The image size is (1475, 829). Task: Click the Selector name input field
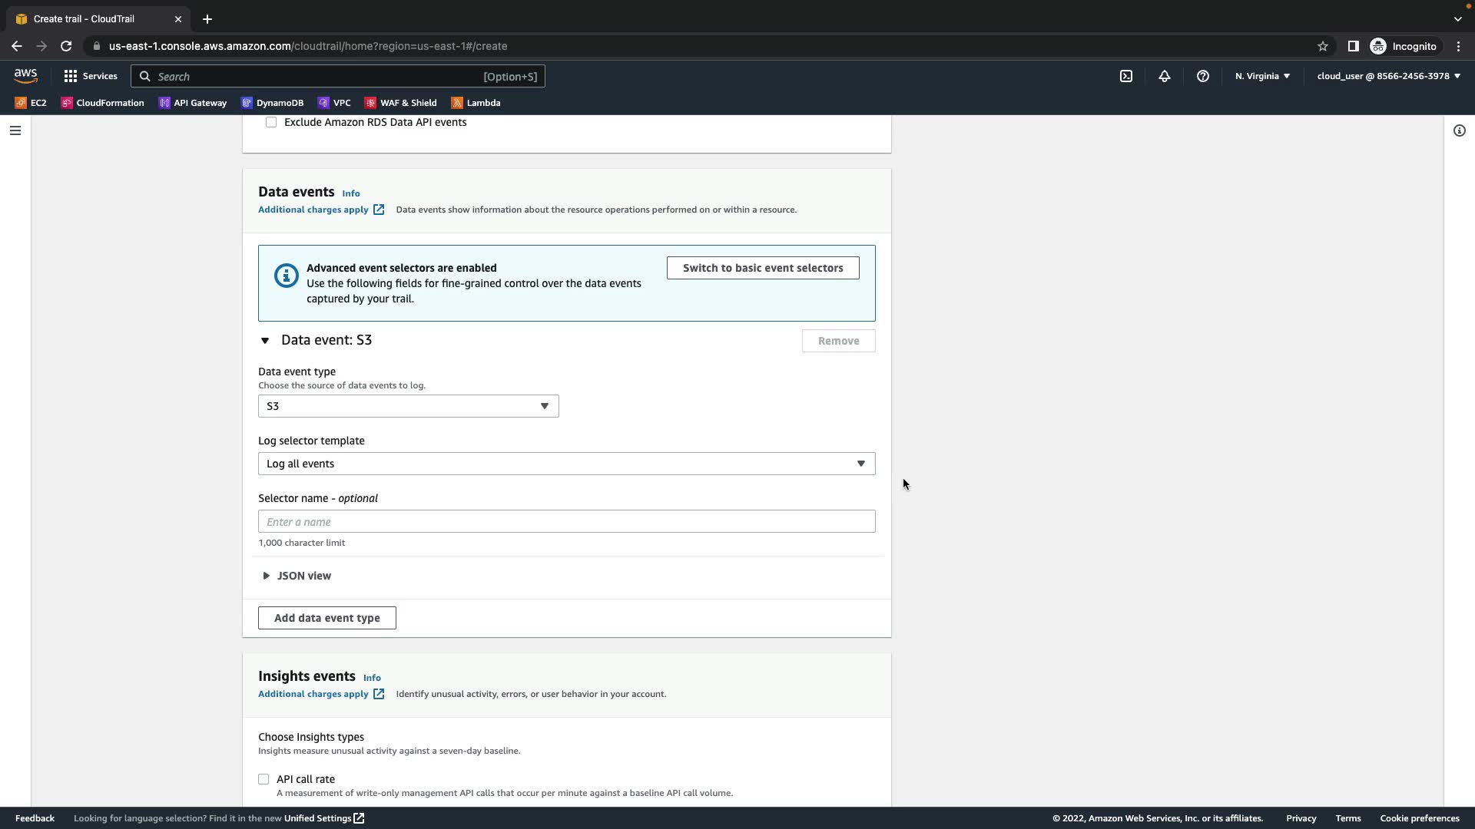coord(566,522)
